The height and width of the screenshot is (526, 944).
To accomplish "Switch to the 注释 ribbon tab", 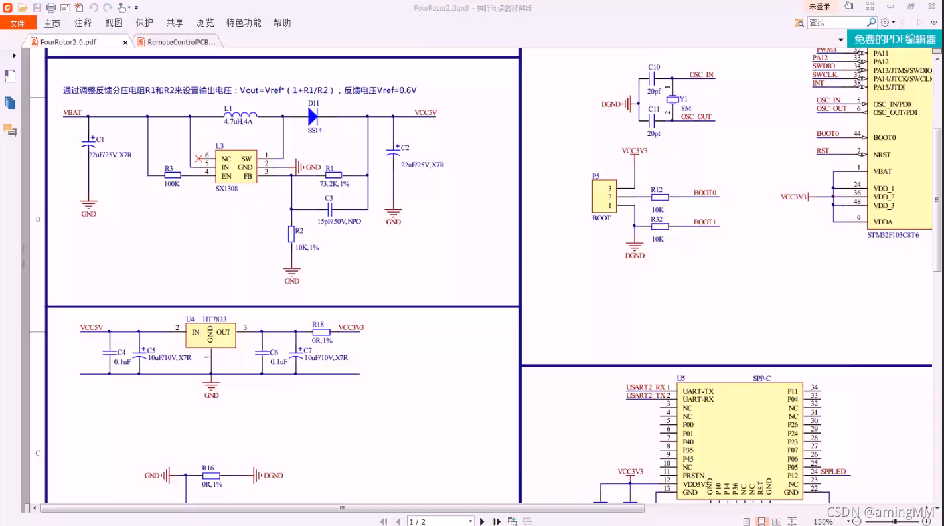I will click(83, 23).
